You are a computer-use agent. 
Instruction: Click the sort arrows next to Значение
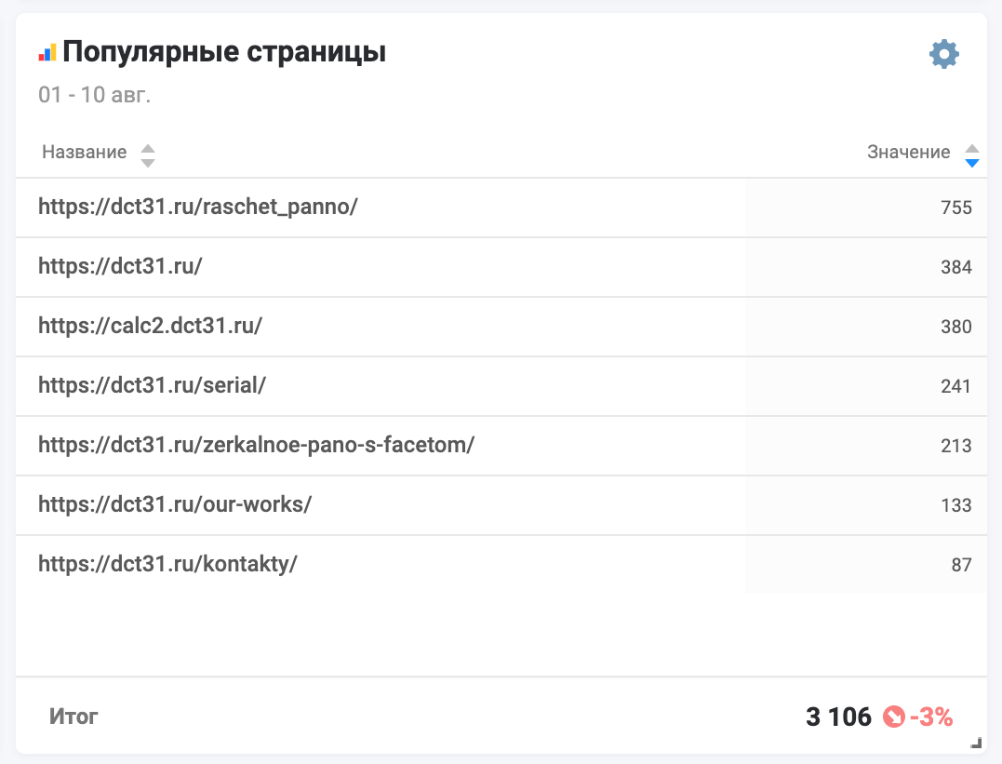tap(972, 154)
